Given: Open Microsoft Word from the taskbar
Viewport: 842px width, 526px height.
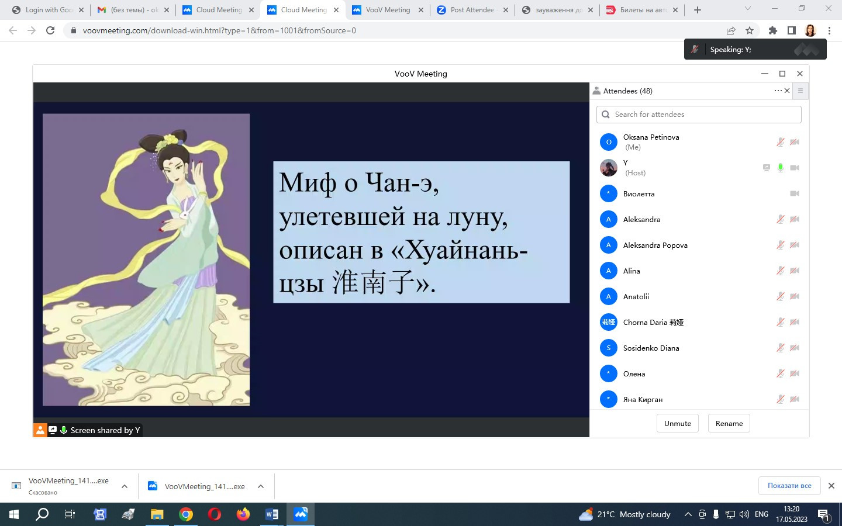Looking at the screenshot, I should pos(272,514).
